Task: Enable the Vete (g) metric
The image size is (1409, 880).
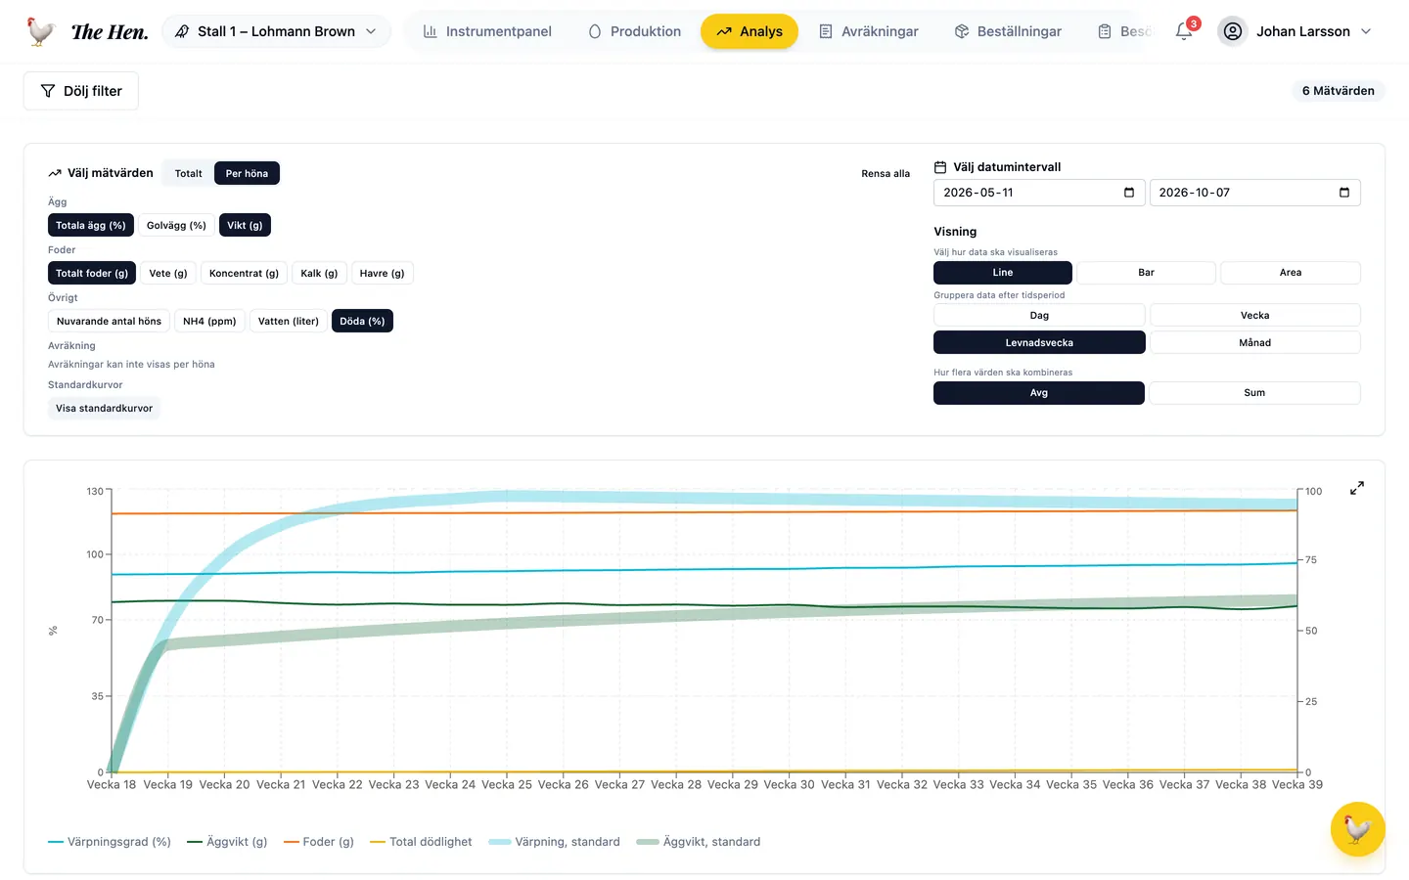Action: (168, 273)
